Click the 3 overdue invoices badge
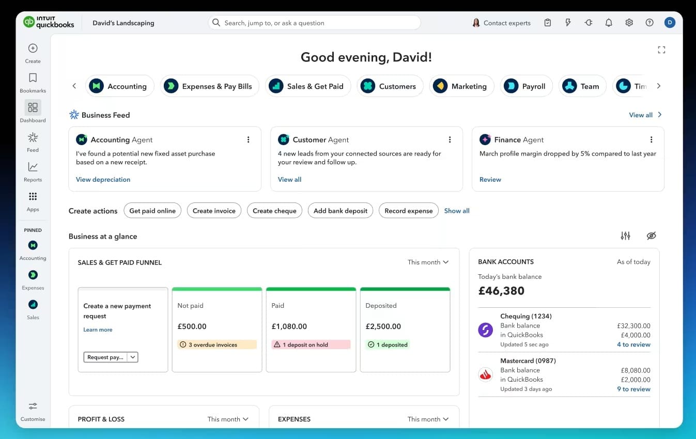The height and width of the screenshot is (439, 696). [x=217, y=344]
